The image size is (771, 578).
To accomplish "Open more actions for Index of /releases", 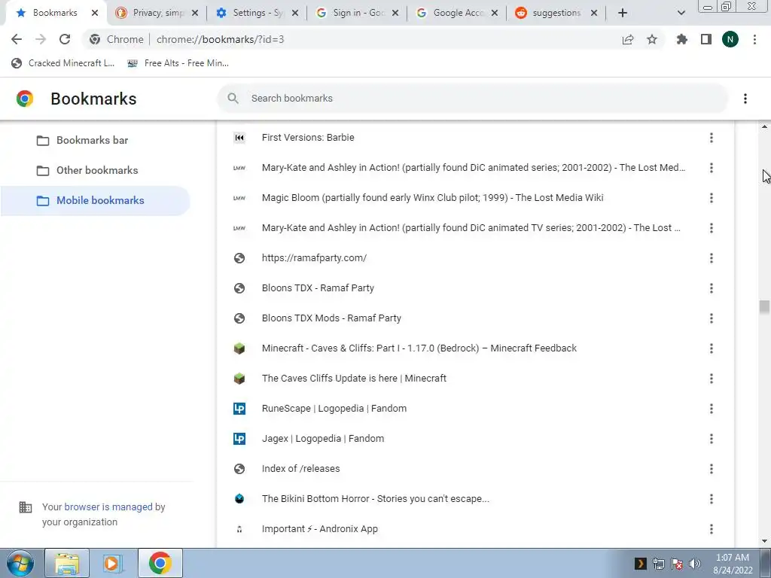I will [711, 469].
